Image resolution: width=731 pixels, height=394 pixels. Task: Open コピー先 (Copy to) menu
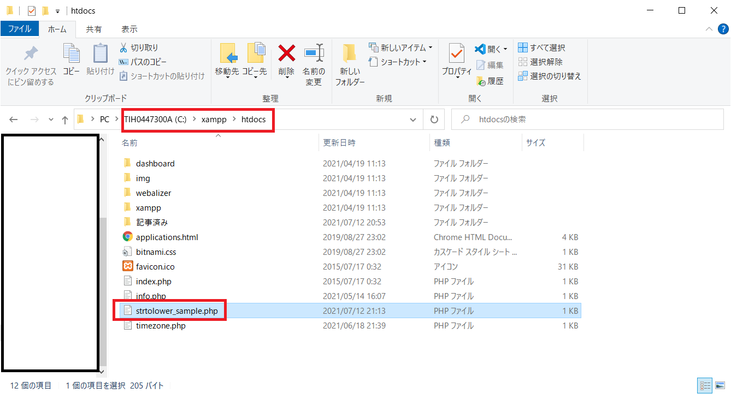(x=255, y=61)
